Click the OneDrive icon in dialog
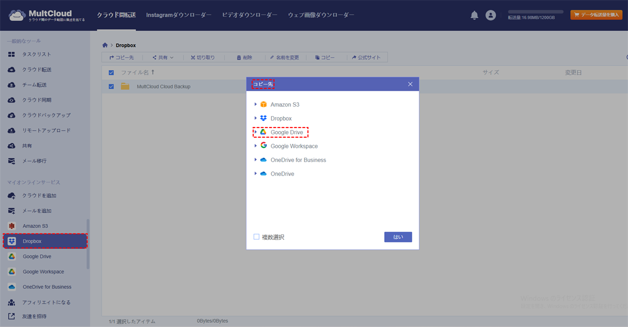This screenshot has height=327, width=628. click(264, 173)
